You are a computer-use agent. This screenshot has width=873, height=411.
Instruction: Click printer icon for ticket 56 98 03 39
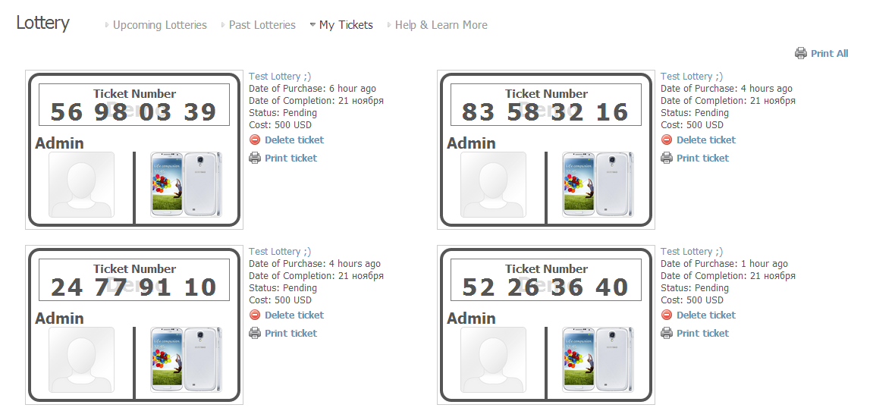click(x=254, y=158)
